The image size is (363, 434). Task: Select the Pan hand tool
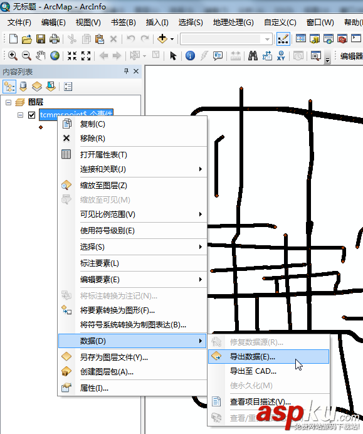40,56
